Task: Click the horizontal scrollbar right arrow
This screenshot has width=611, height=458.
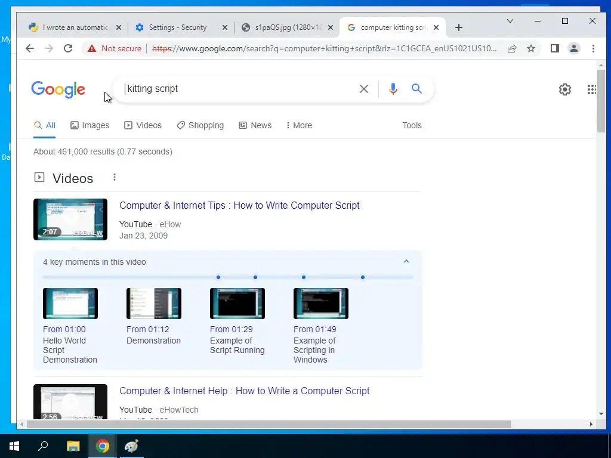Action: [x=591, y=424]
